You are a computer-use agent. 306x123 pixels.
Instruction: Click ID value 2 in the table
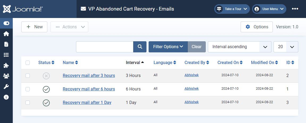pyautogui.click(x=287, y=75)
